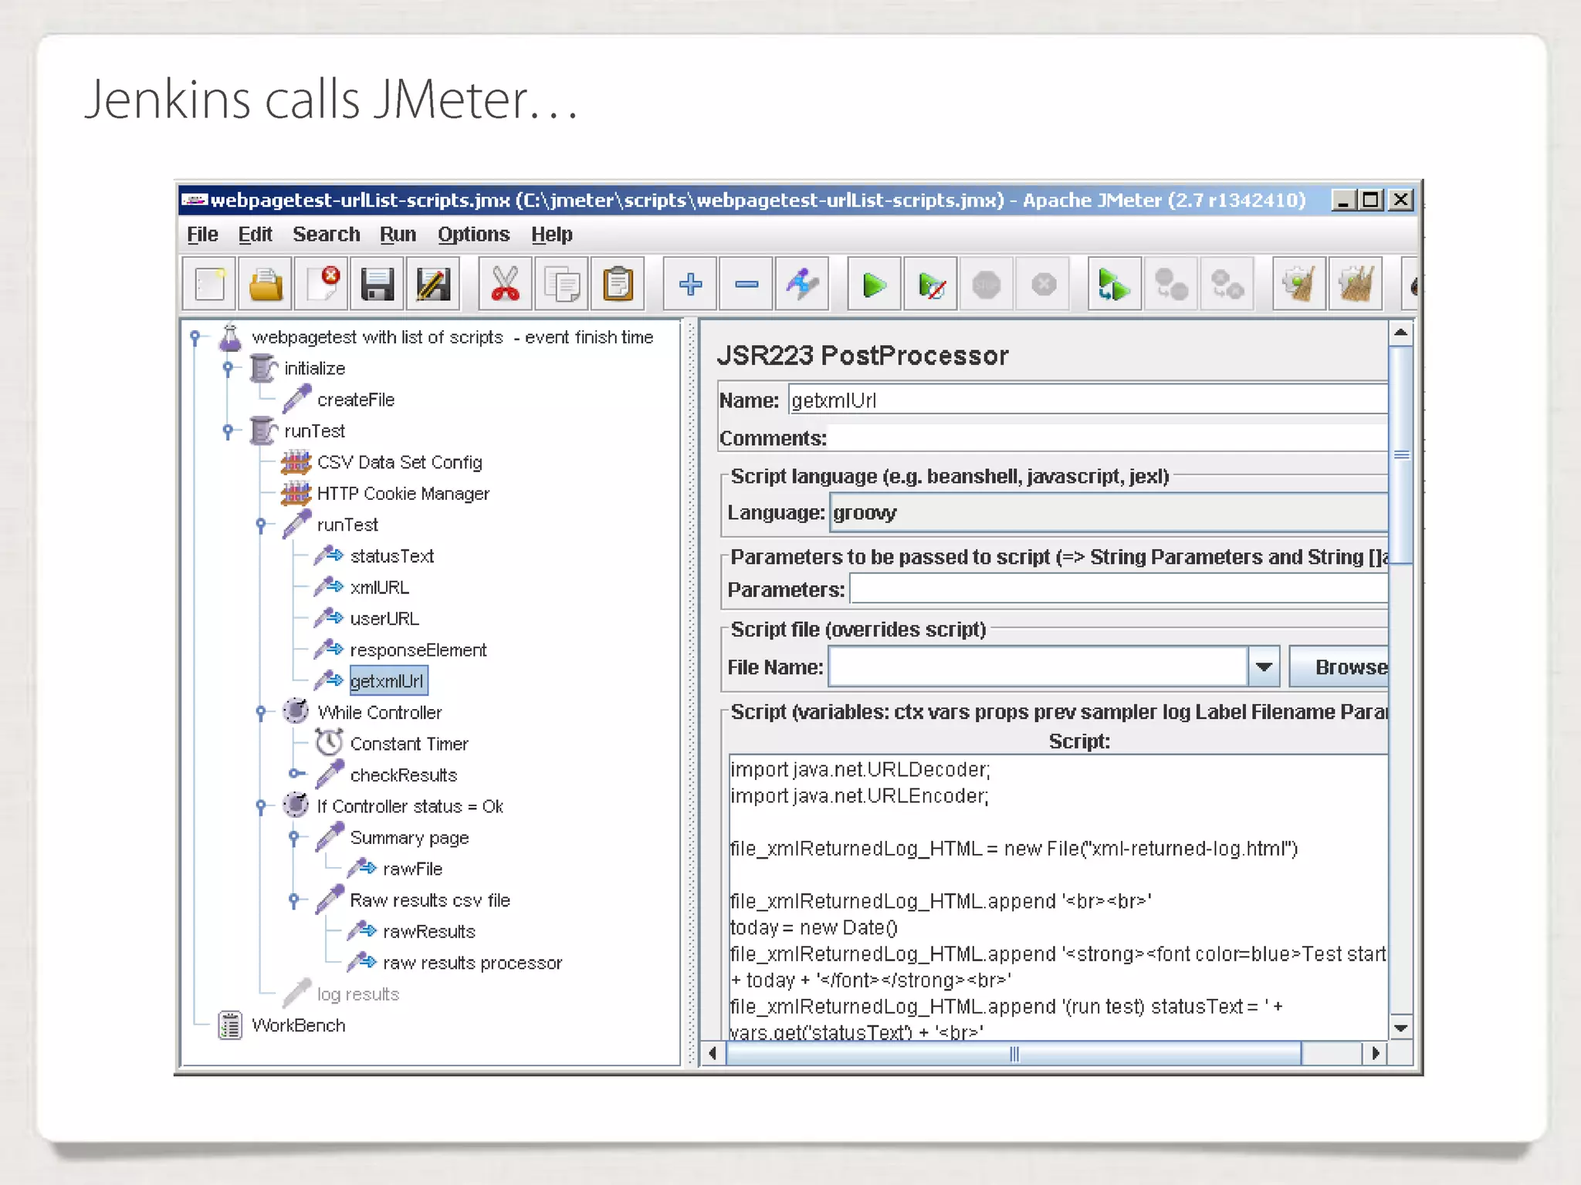This screenshot has width=1581, height=1185.
Task: Open the Search menu
Action: tap(326, 235)
